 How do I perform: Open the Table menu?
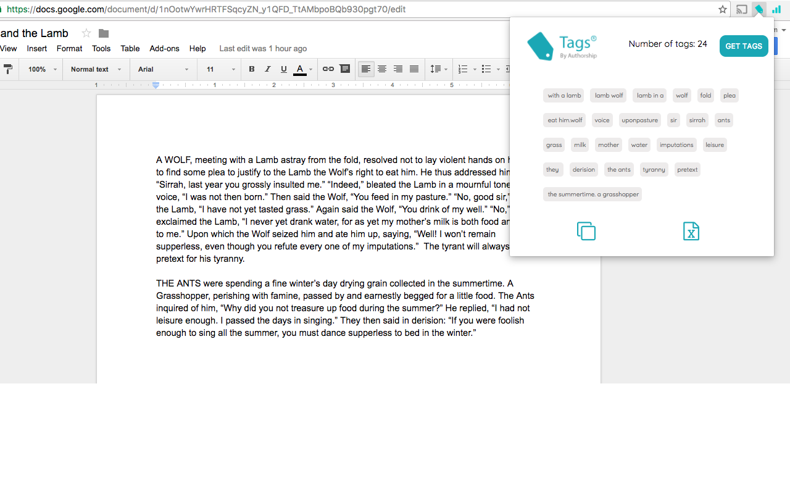(x=130, y=48)
